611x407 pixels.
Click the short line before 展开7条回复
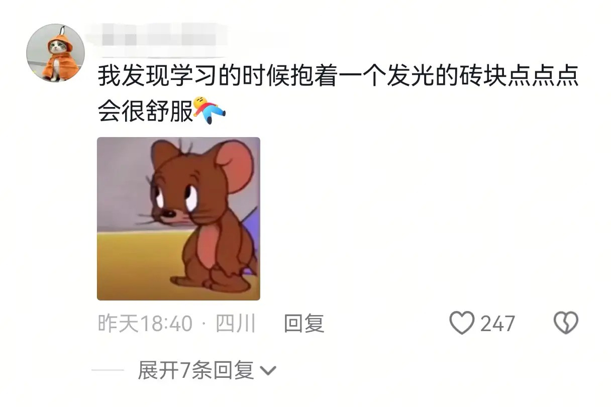click(108, 371)
